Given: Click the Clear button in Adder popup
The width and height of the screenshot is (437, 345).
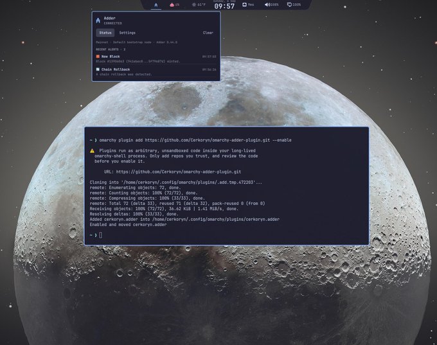Looking at the screenshot, I should tap(208, 33).
